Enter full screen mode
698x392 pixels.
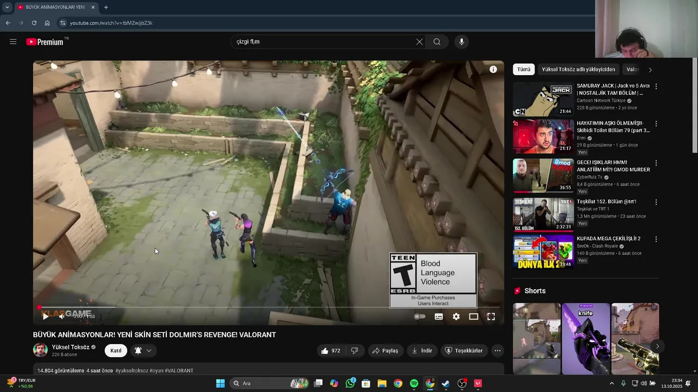tap(491, 316)
